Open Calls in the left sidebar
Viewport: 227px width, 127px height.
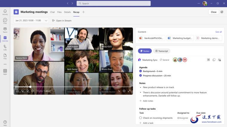[x=5, y=47]
